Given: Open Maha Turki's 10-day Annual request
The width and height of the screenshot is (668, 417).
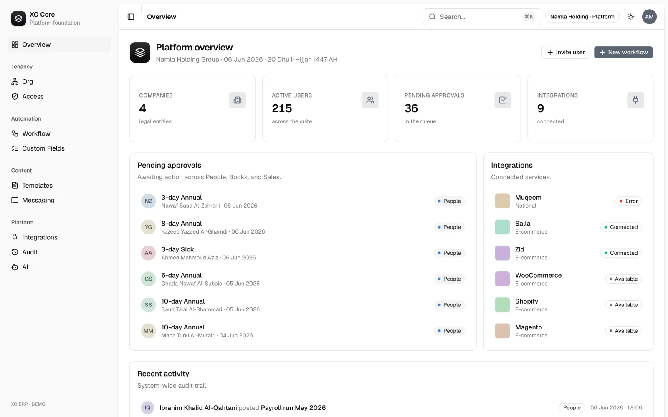Looking at the screenshot, I should click(303, 331).
